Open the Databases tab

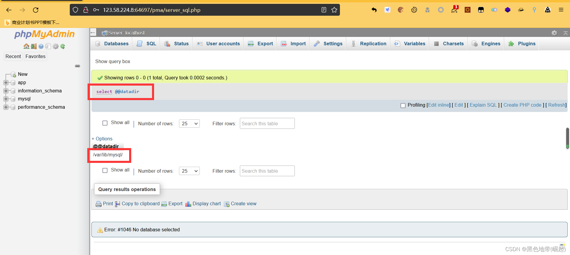pos(112,44)
